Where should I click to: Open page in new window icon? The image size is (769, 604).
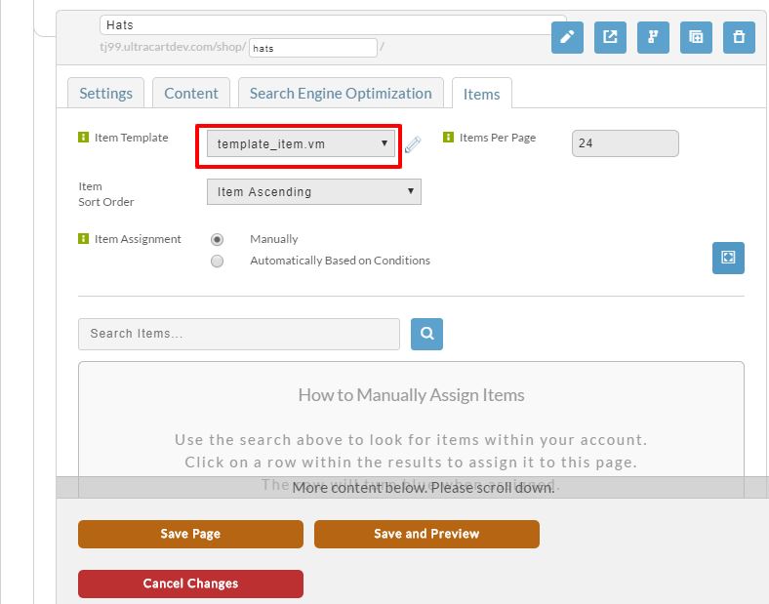coord(610,37)
